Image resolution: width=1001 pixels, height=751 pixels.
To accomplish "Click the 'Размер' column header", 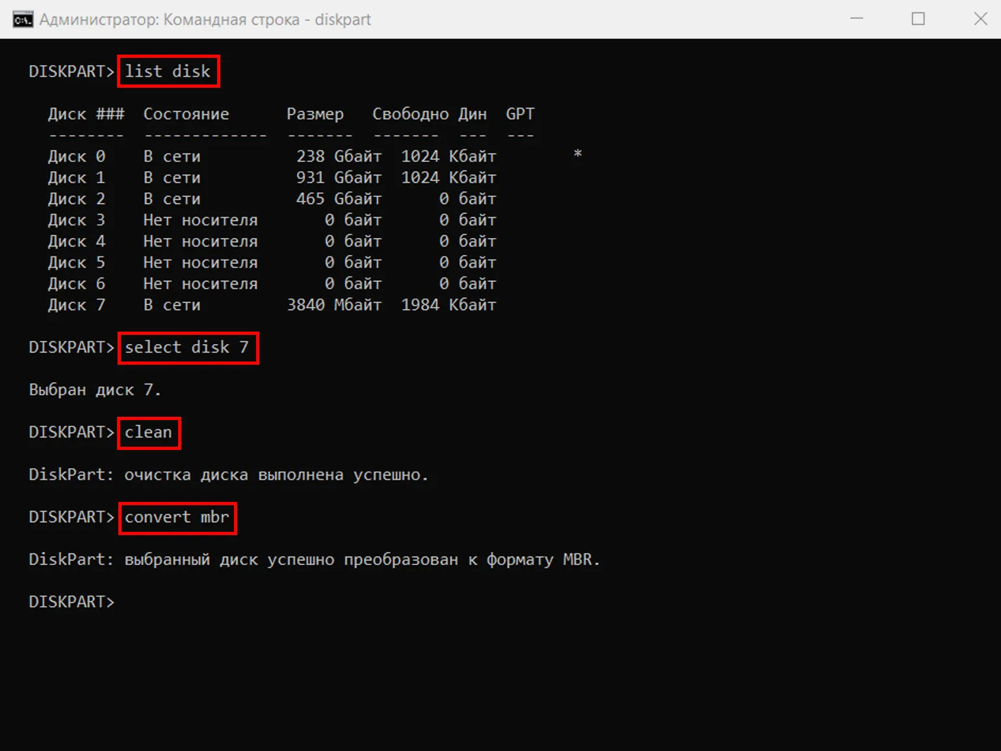I will pyautogui.click(x=315, y=114).
